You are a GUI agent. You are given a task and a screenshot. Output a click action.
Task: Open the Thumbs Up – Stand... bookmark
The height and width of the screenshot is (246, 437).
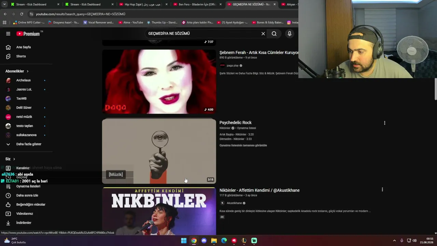coord(162,23)
